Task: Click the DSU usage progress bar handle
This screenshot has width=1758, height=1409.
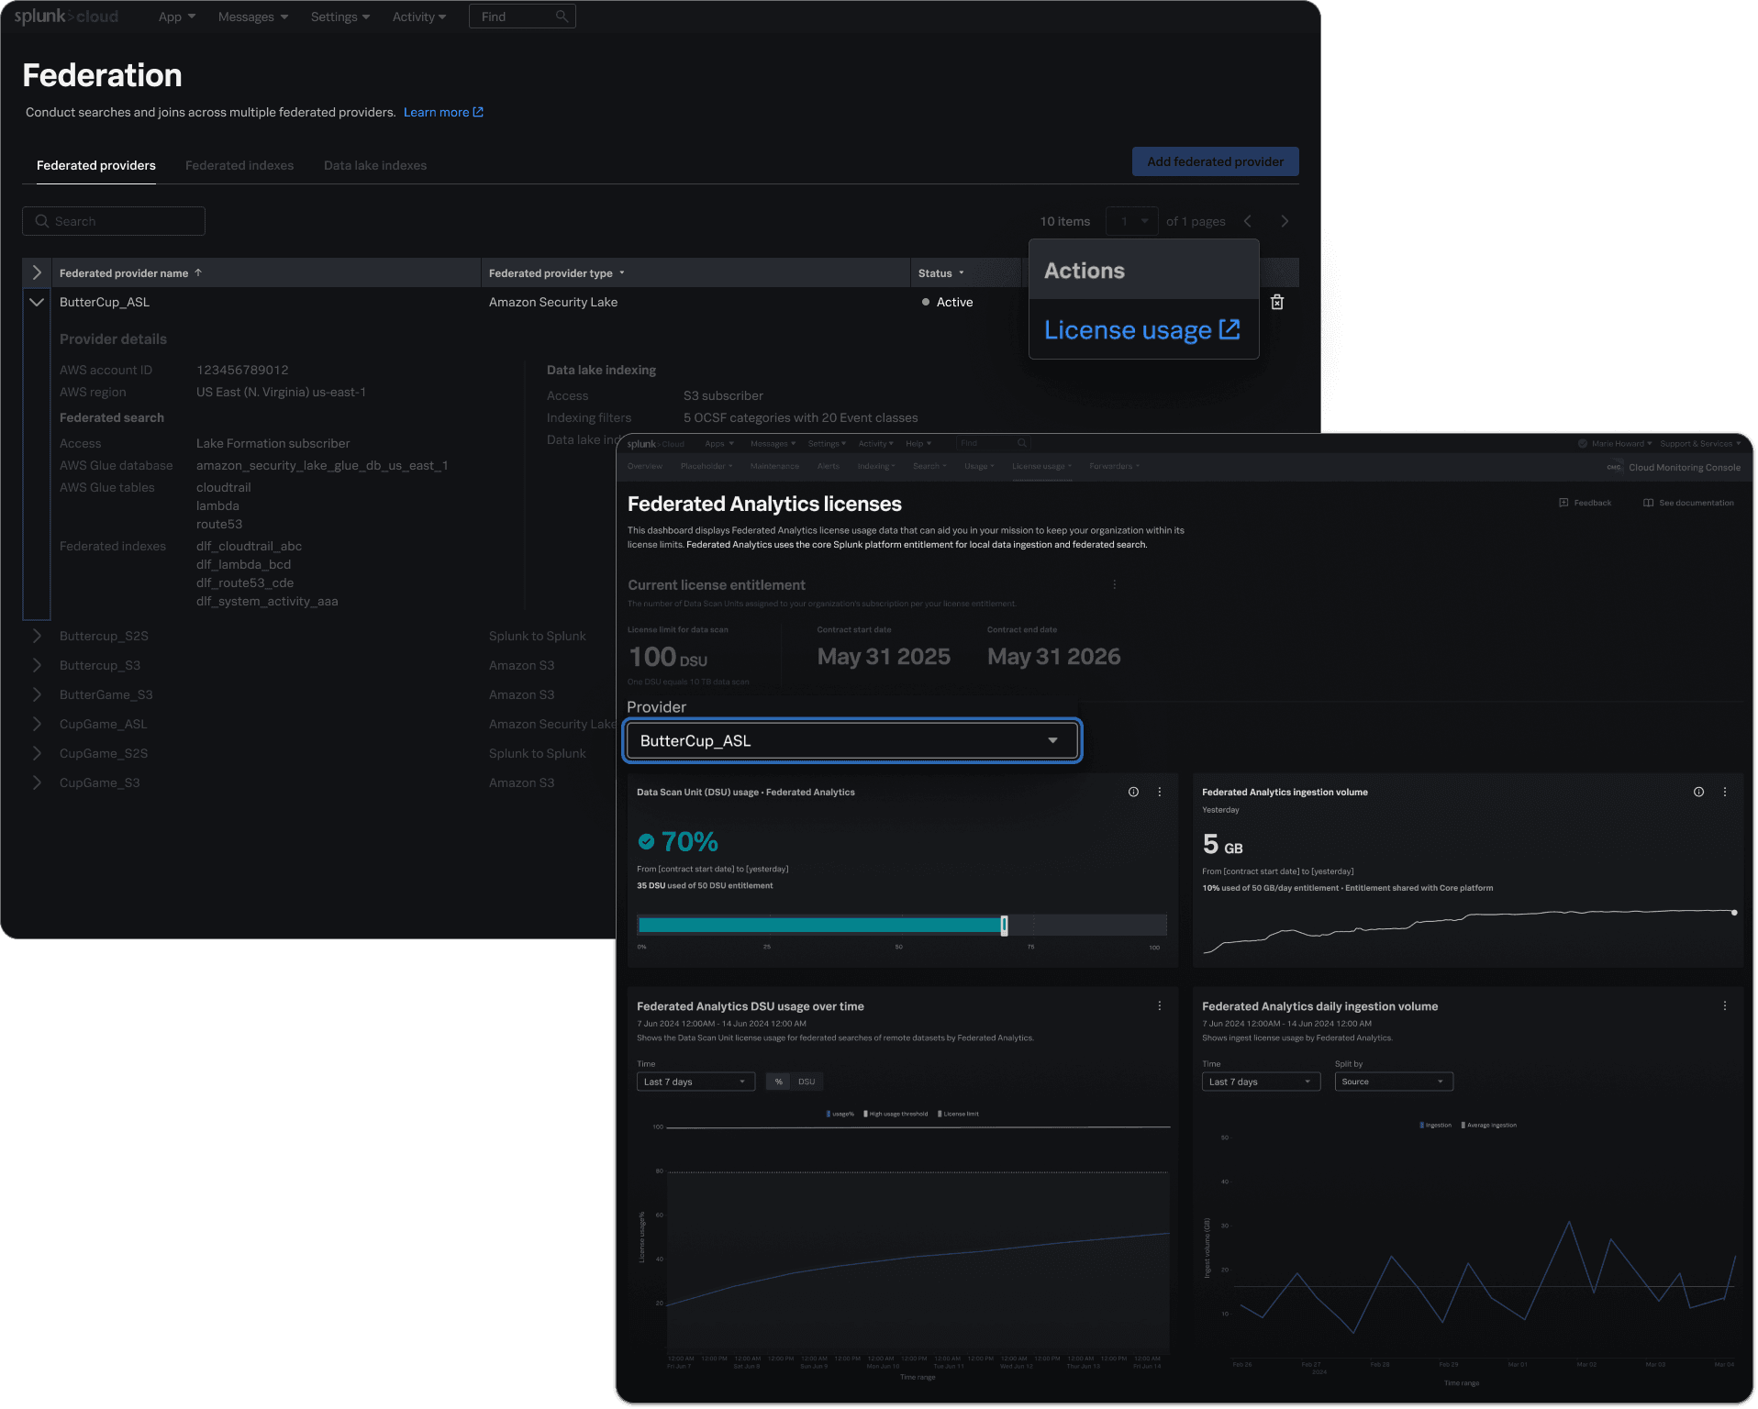Action: click(x=1004, y=925)
